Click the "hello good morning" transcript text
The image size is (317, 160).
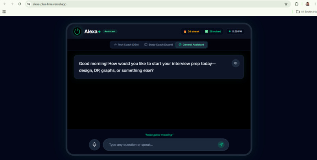click(159, 135)
